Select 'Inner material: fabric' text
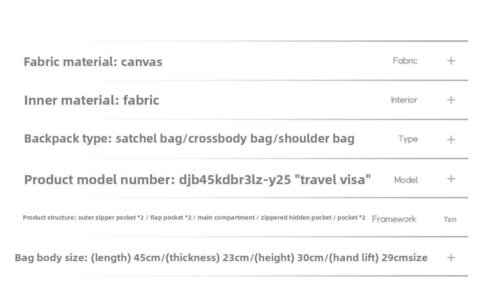Image resolution: width=489 pixels, height=299 pixels. pos(92,100)
